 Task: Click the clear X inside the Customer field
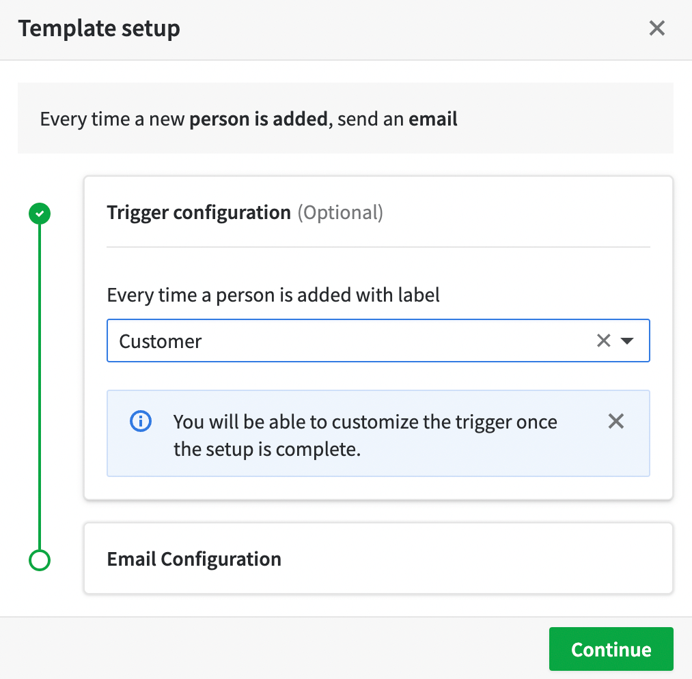click(603, 340)
